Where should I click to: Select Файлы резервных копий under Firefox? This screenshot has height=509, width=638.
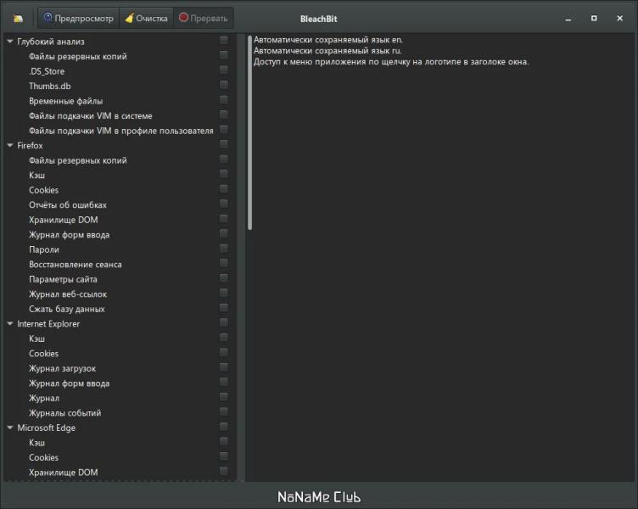pos(78,160)
